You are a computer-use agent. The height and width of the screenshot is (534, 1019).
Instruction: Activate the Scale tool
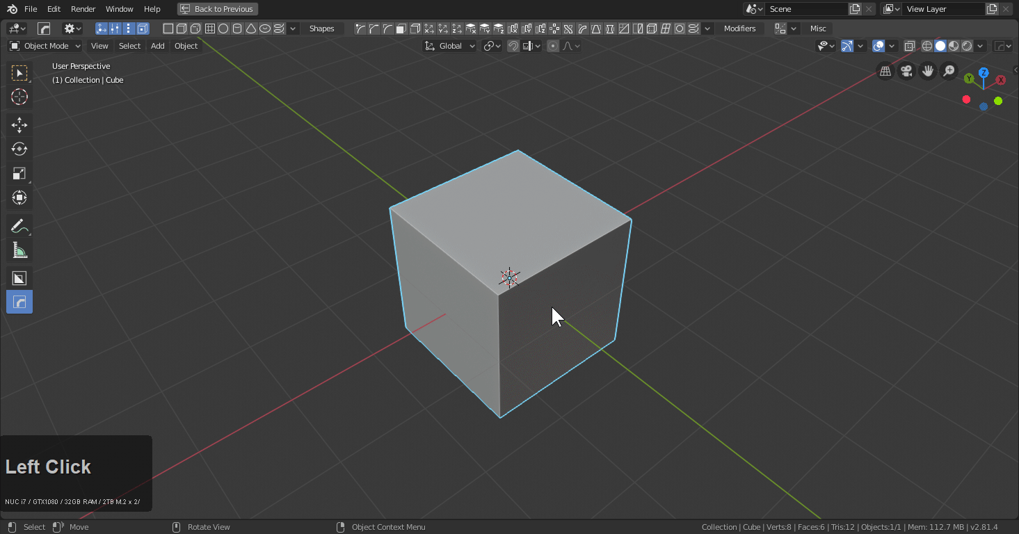pyautogui.click(x=19, y=174)
